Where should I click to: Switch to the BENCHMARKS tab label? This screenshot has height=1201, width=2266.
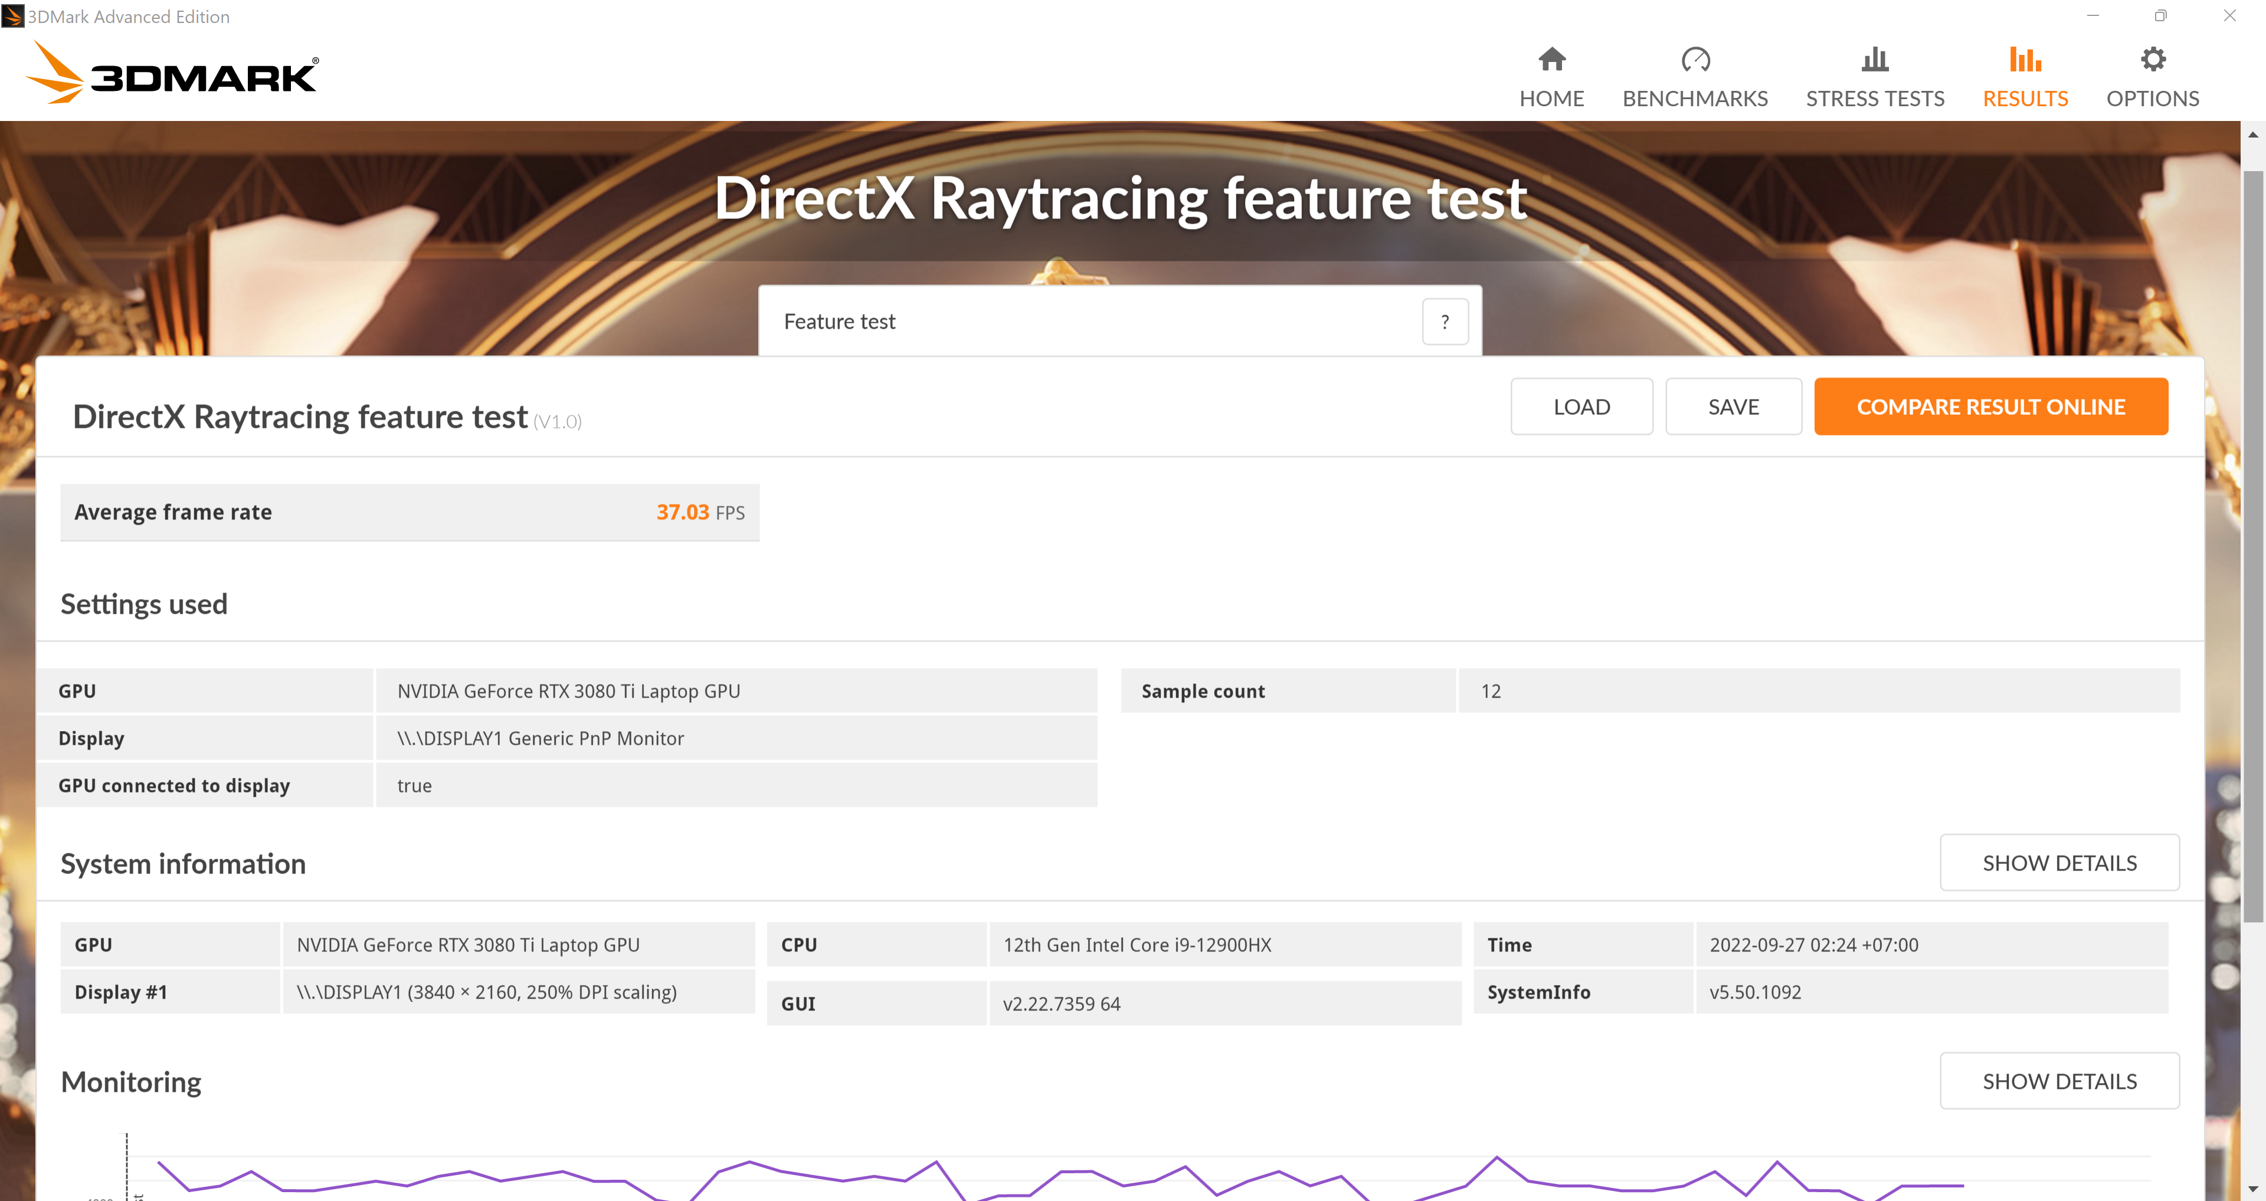click(1695, 99)
